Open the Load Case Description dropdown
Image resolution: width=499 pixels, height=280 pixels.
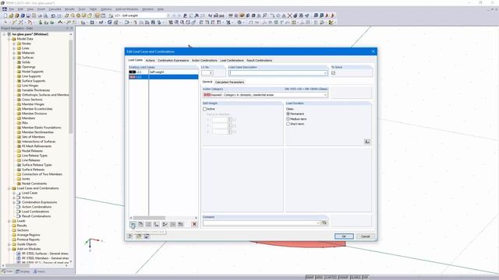[325, 73]
